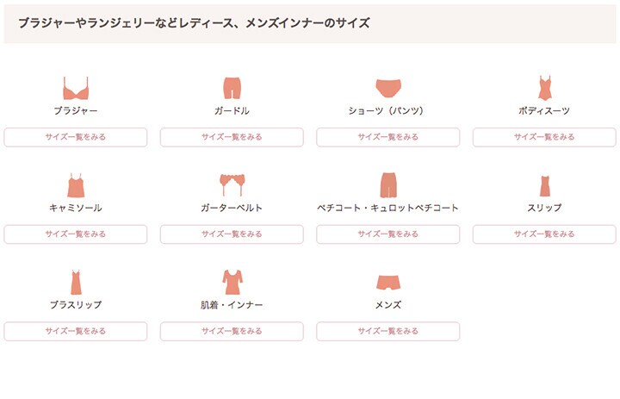Click サイズ一覧をみる under ガーターベルト
This screenshot has width=620, height=399.
232,234
